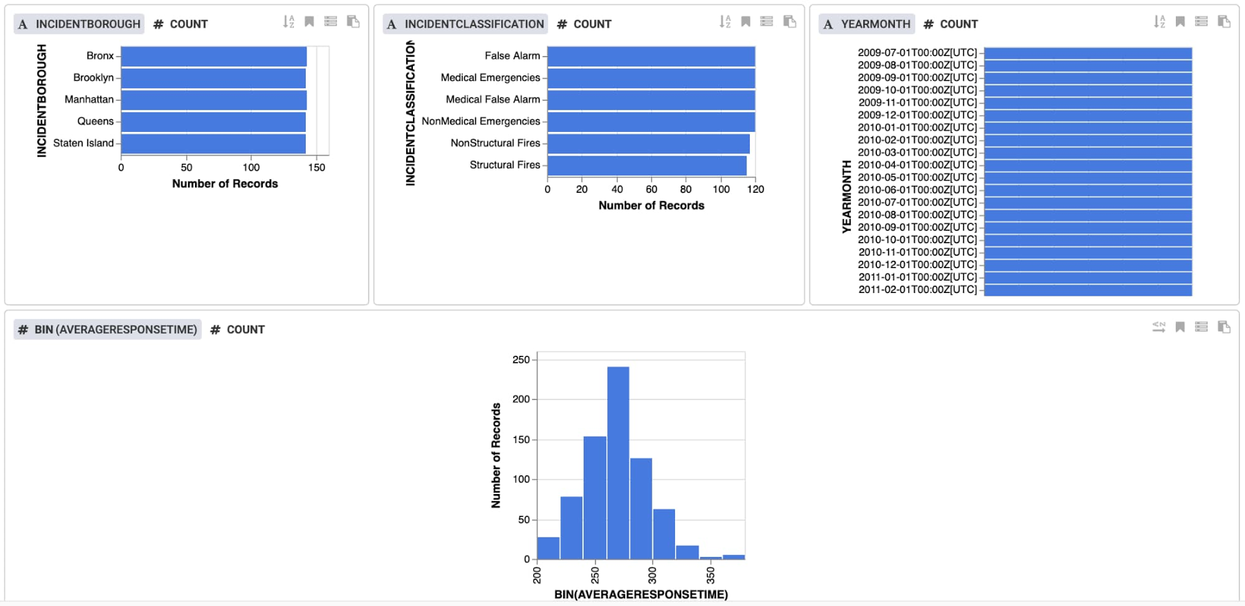Click list view icon on YEARMONTH chart
This screenshot has height=606, width=1245.
(x=1201, y=22)
